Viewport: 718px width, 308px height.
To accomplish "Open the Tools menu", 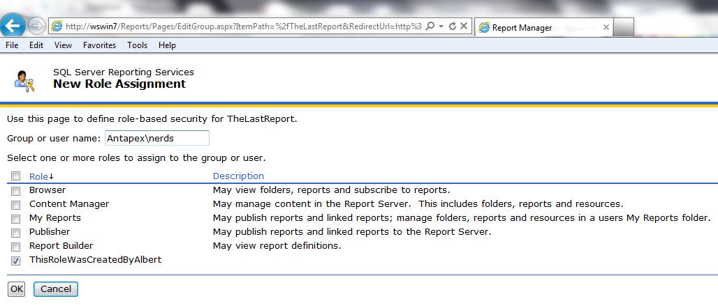I will click(x=137, y=45).
